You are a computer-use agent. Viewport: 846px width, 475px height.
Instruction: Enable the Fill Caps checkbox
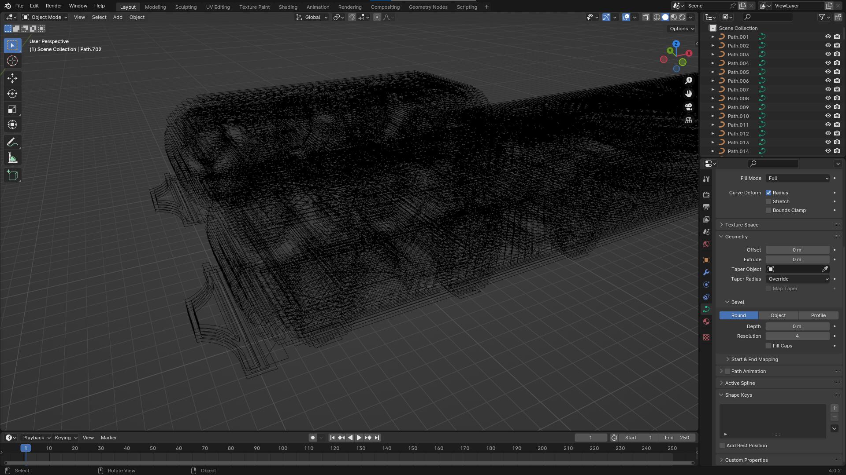coord(768,346)
